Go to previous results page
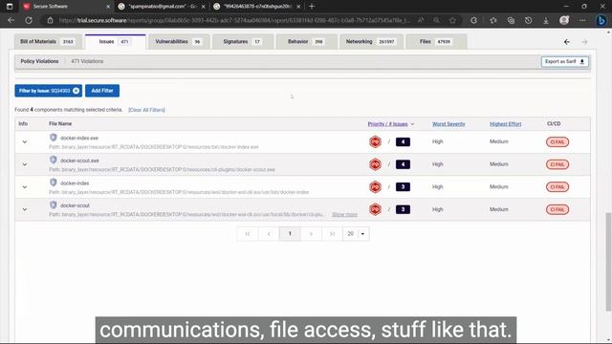 (x=269, y=233)
